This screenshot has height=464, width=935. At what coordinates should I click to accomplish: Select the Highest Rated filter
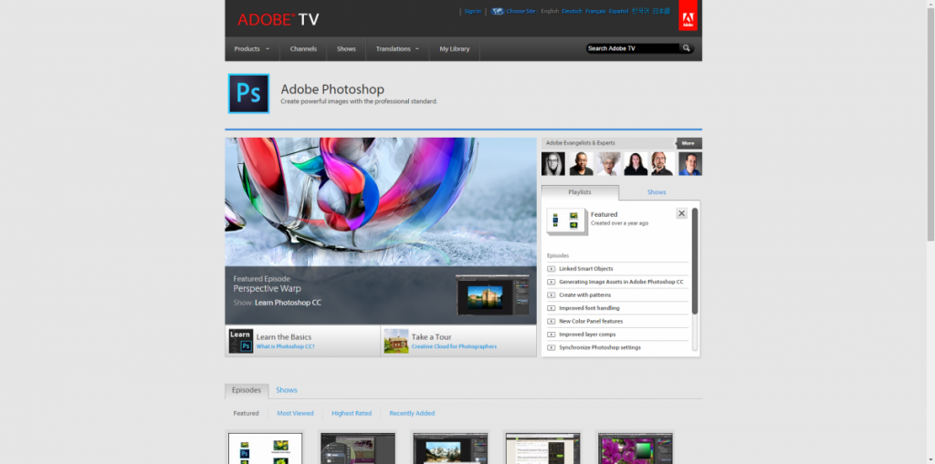352,413
